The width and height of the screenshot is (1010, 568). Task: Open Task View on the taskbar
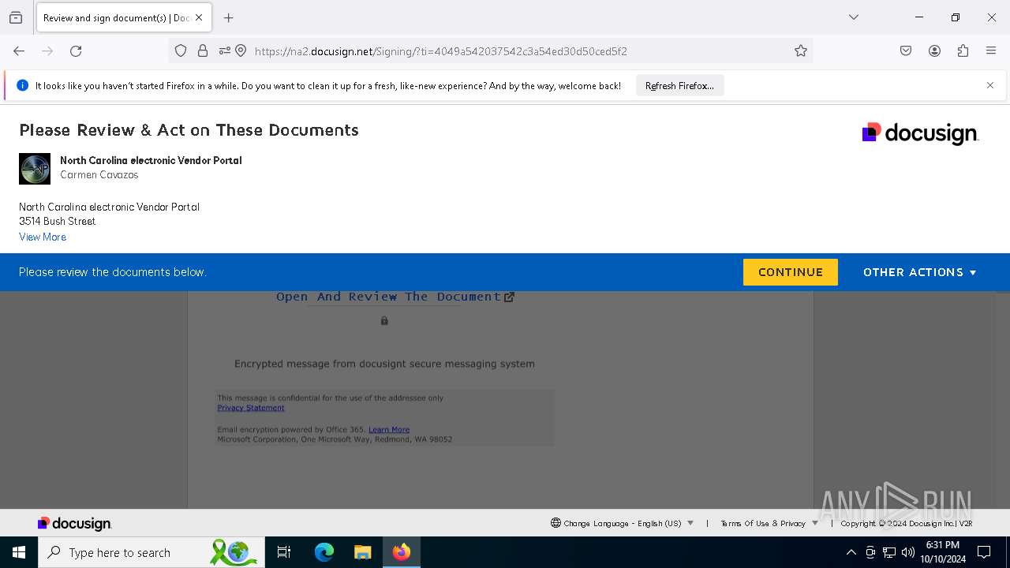coord(284,552)
